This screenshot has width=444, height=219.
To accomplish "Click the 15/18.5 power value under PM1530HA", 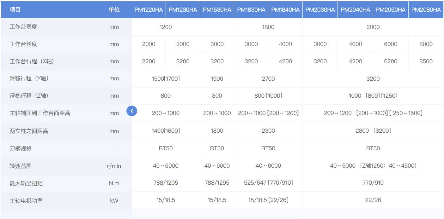I will [217, 200].
